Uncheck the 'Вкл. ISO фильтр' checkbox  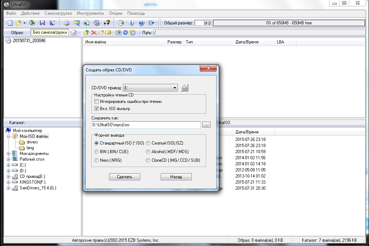coord(96,109)
